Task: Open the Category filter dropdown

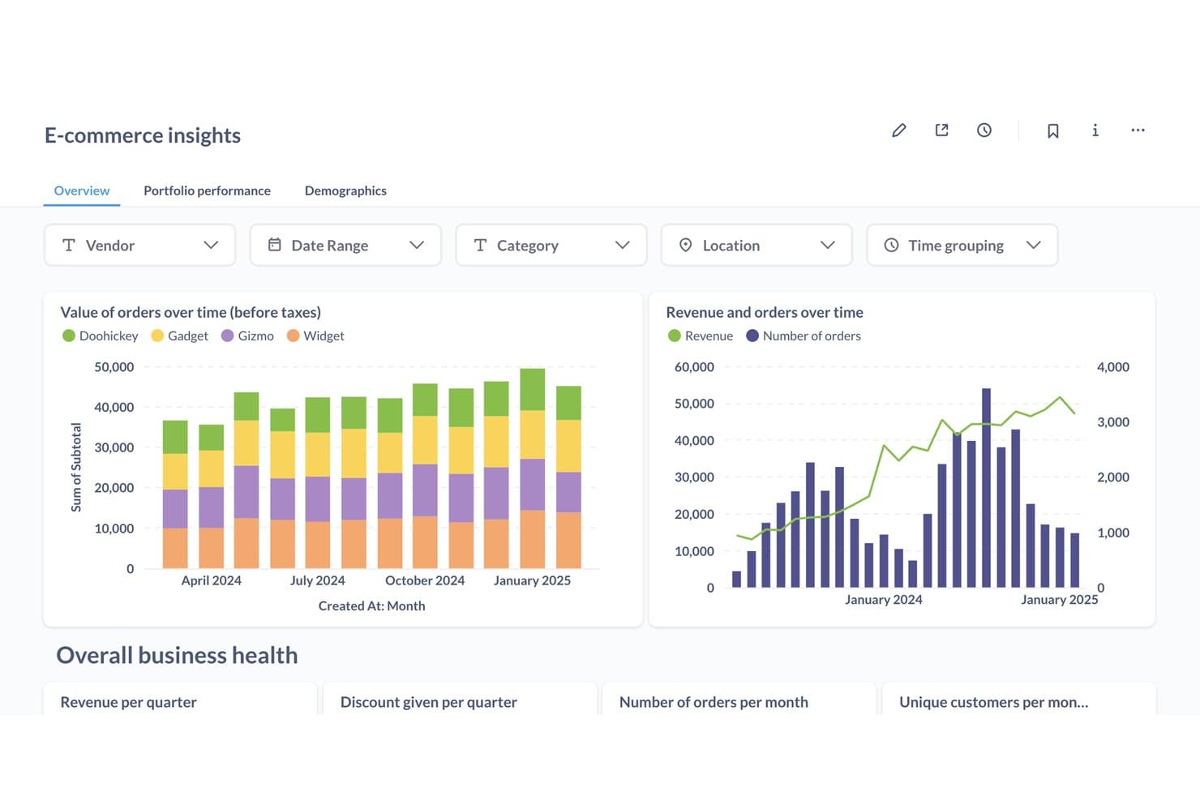Action: [x=551, y=245]
